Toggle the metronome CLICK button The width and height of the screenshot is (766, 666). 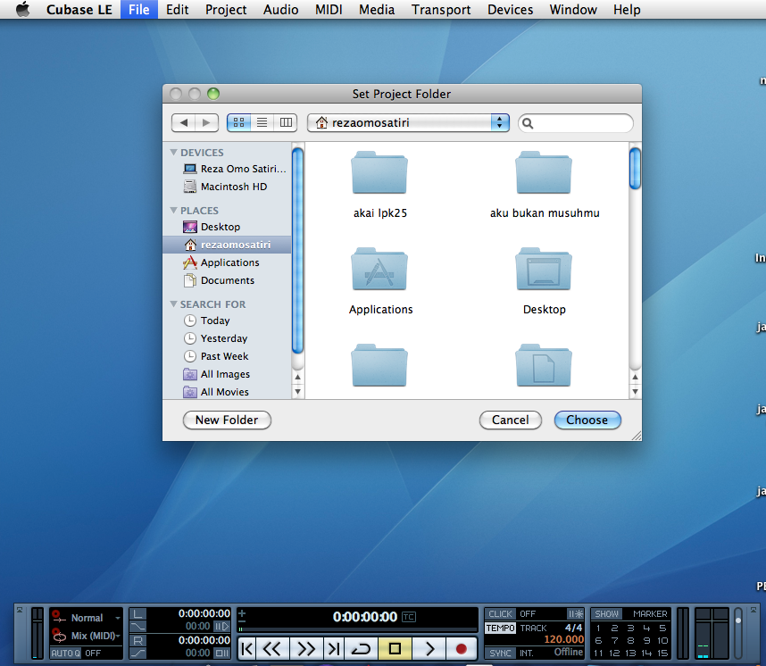(x=500, y=613)
